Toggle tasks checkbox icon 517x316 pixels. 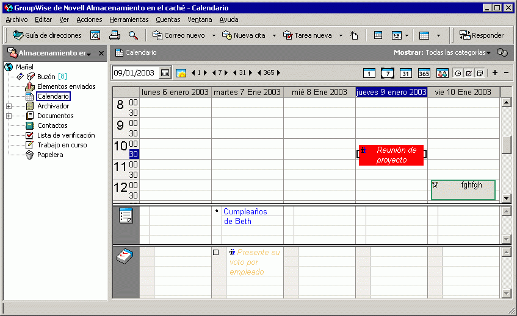click(x=469, y=73)
